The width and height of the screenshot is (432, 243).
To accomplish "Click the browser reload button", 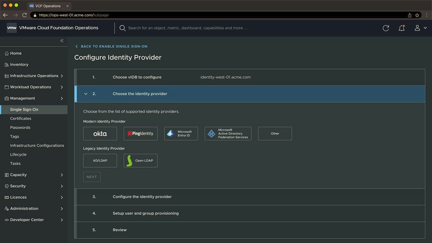I will click(x=24, y=15).
